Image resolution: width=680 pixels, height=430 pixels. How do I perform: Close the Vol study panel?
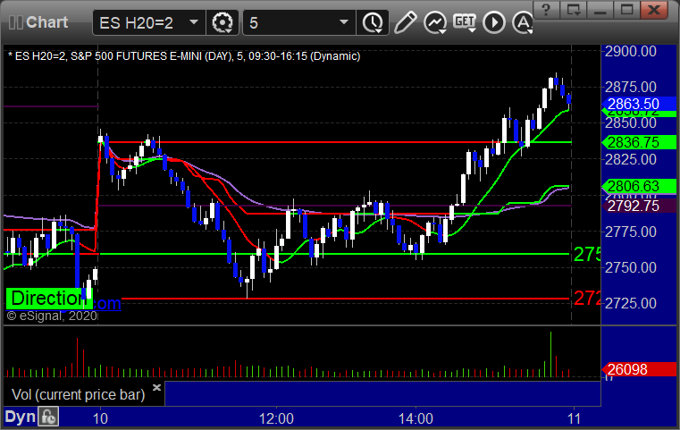pos(156,387)
